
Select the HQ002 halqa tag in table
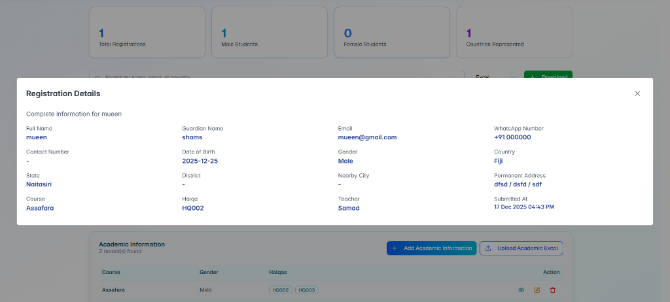[x=280, y=290]
